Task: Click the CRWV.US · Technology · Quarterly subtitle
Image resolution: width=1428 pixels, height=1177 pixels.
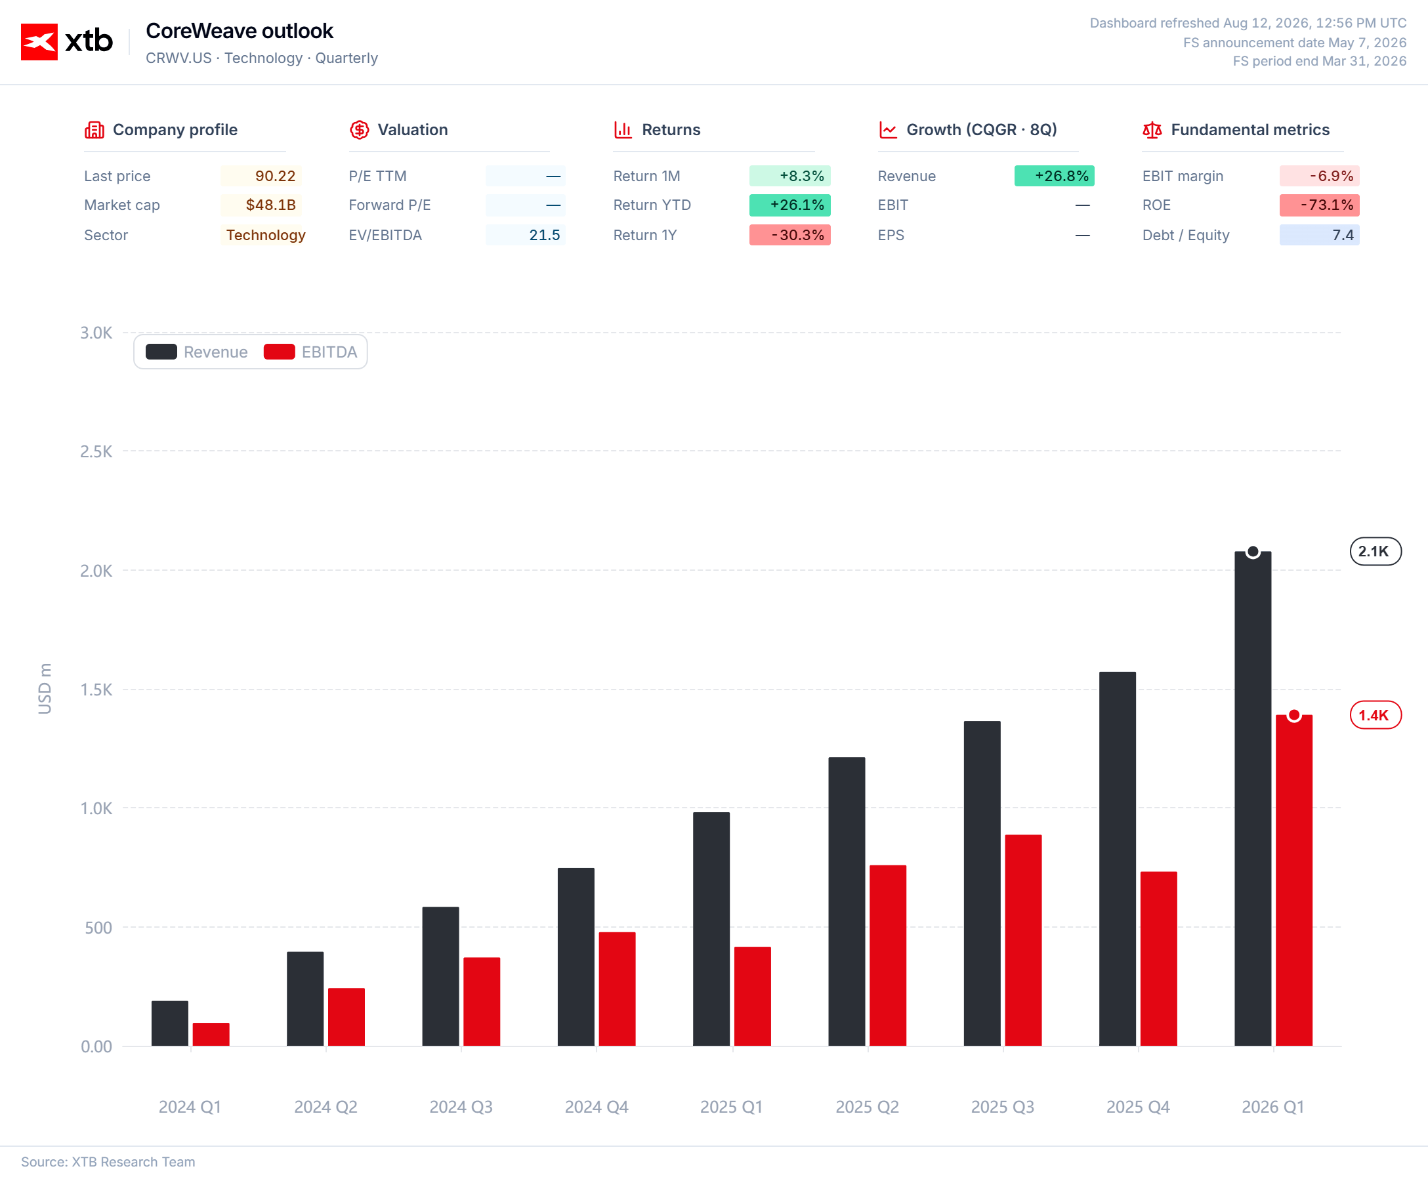Action: 262,58
